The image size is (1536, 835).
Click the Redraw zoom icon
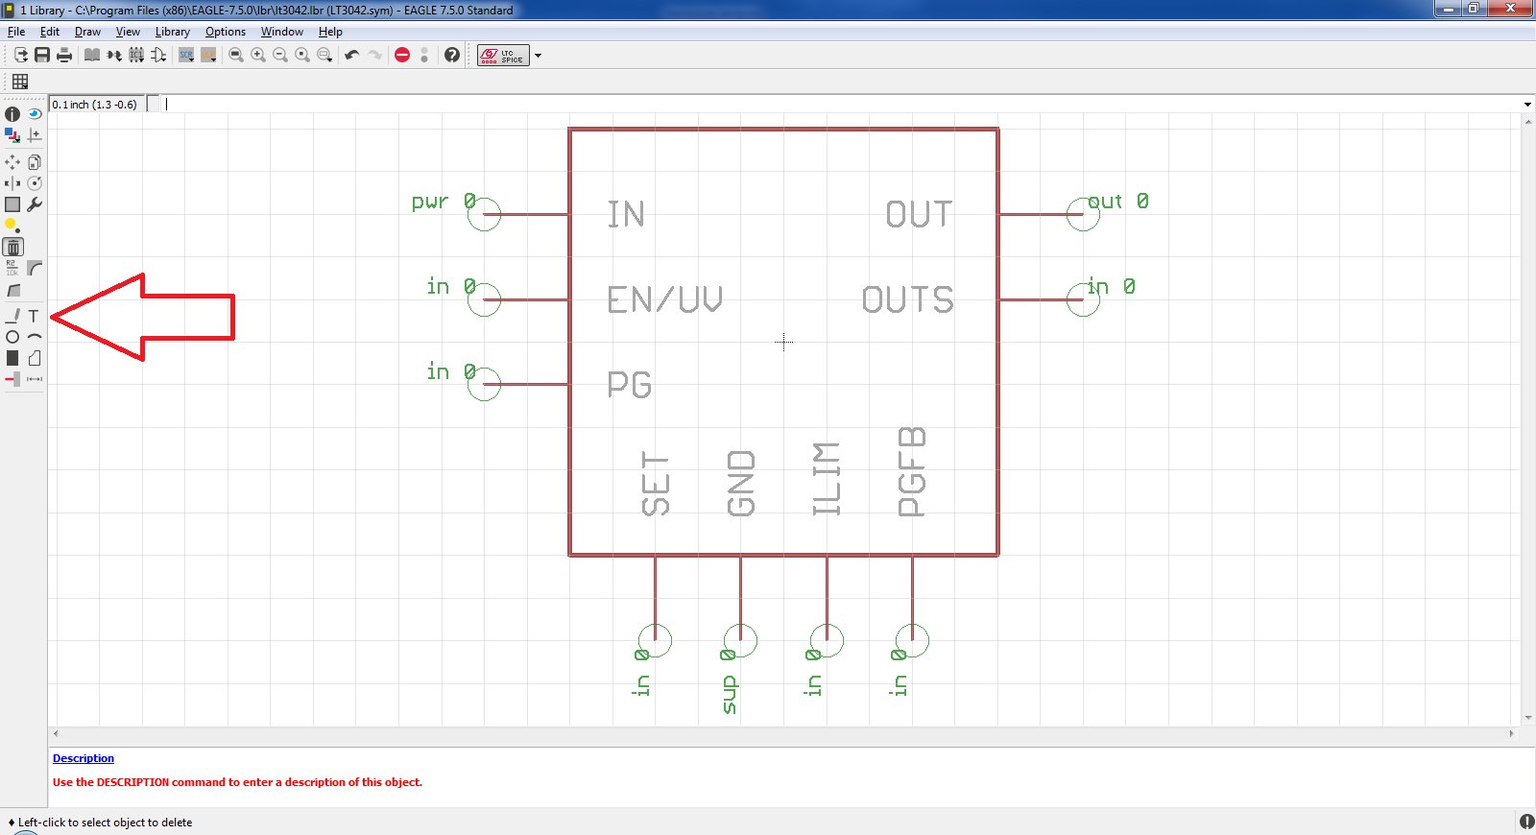[302, 55]
